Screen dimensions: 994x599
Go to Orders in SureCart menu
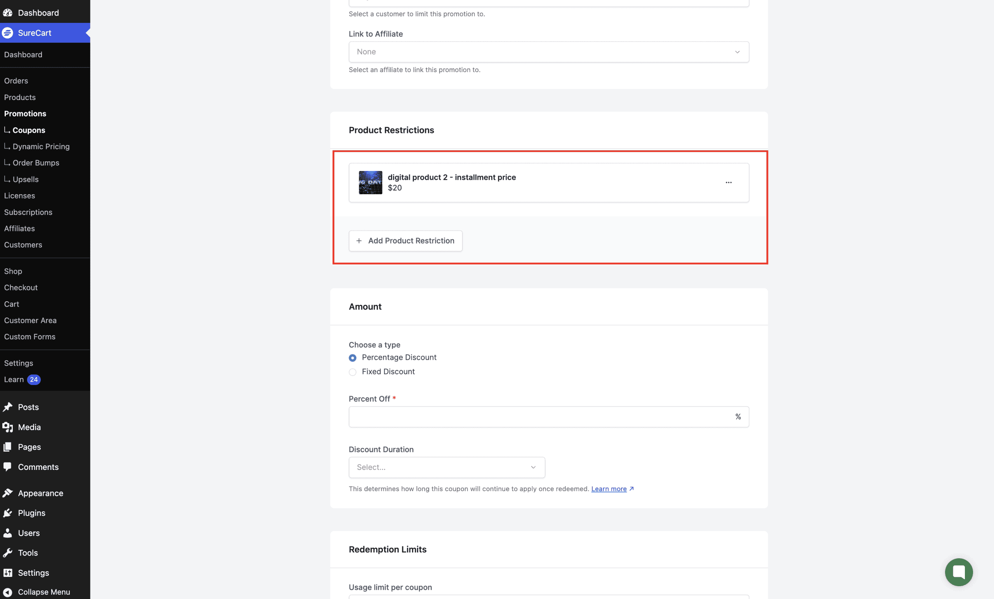point(16,81)
